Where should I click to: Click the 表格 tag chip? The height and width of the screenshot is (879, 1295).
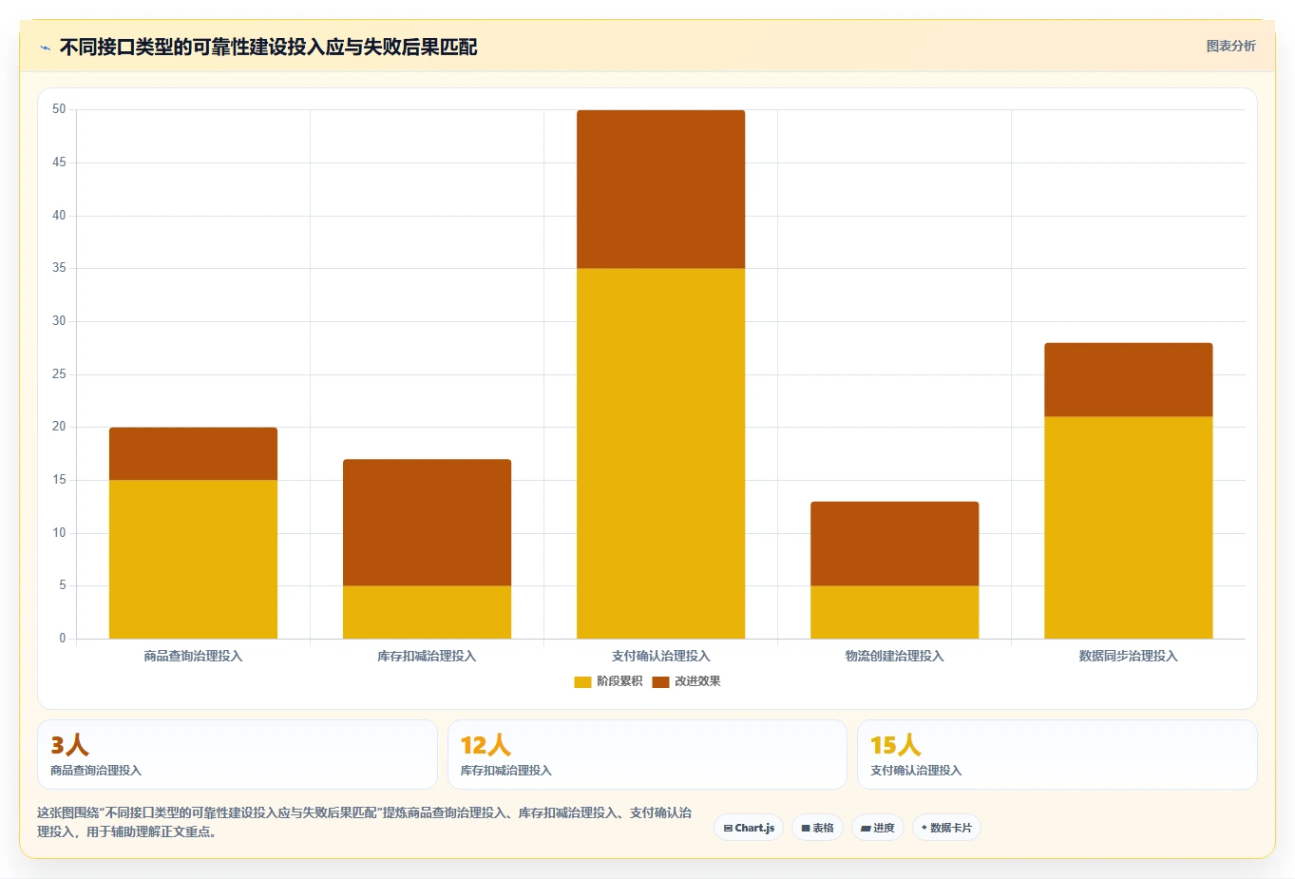click(817, 828)
